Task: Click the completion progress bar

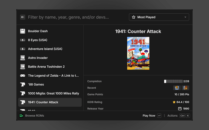Action: tap(173, 81)
